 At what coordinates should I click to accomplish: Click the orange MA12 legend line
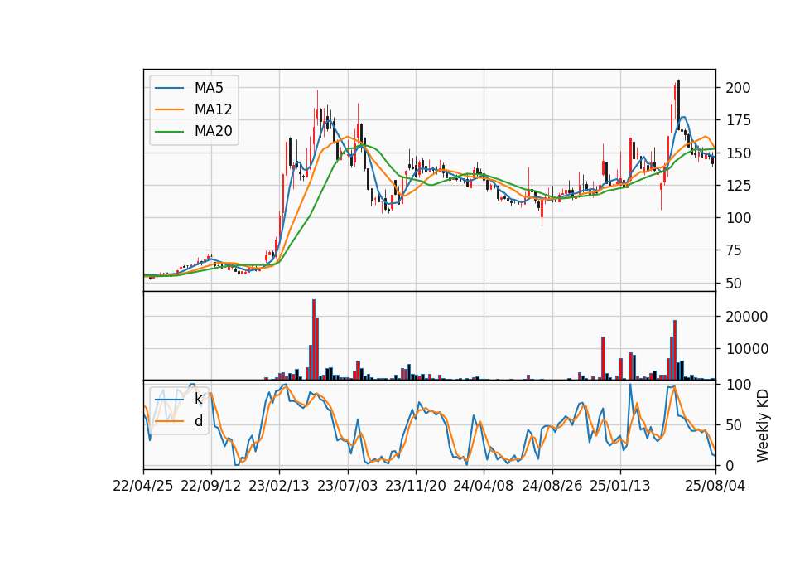click(169, 109)
